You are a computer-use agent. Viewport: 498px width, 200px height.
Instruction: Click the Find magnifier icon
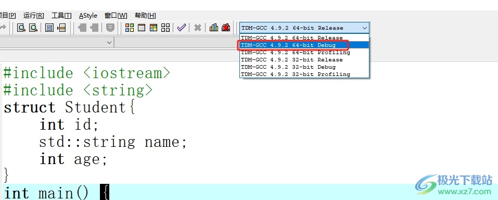(21, 28)
